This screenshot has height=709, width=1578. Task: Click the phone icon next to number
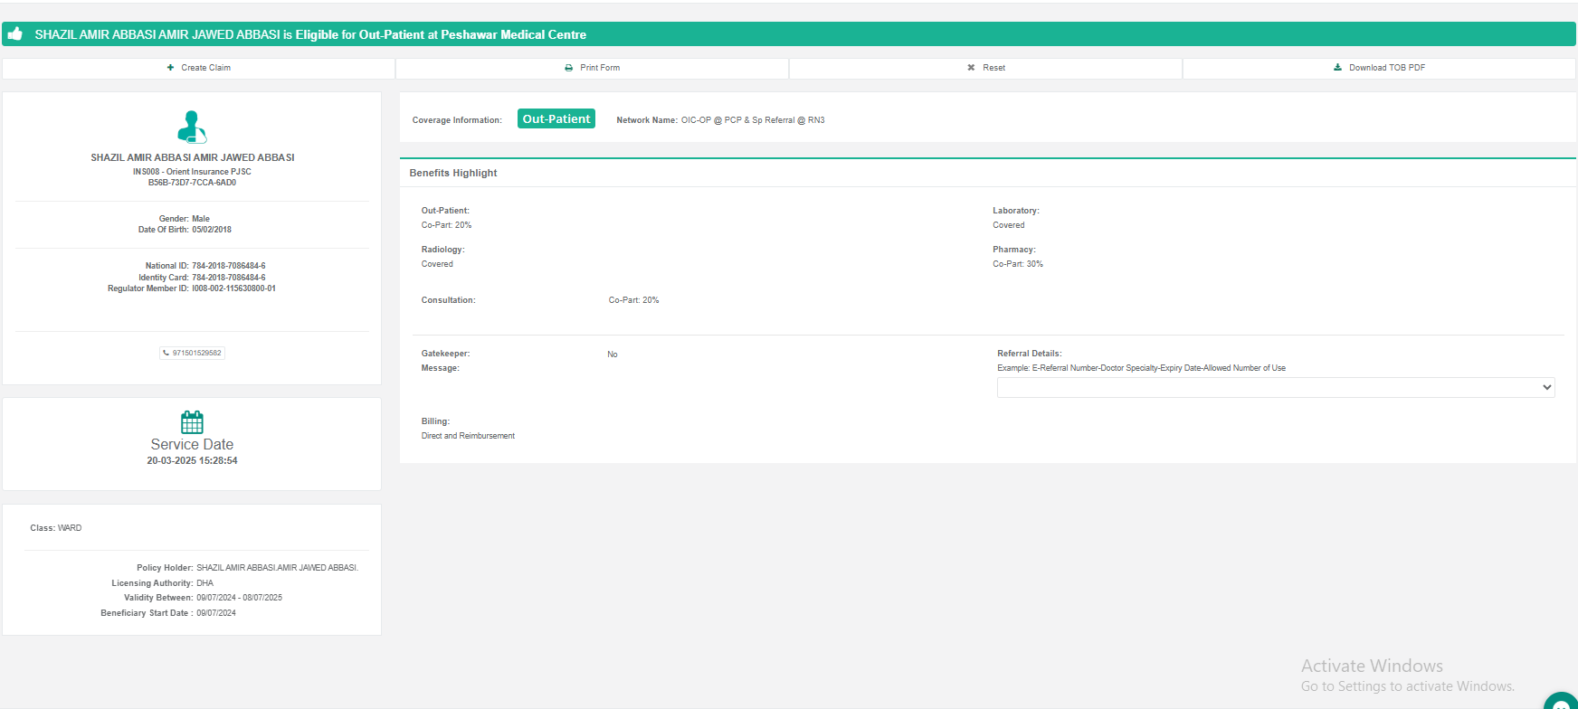pos(166,354)
